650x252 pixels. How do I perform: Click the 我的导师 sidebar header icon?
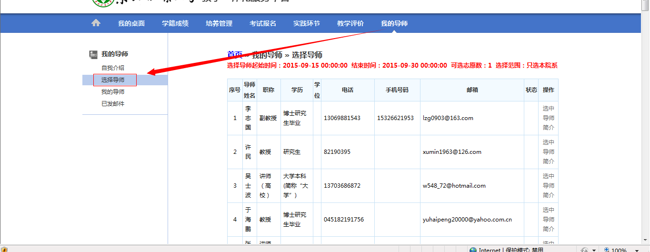(x=94, y=54)
